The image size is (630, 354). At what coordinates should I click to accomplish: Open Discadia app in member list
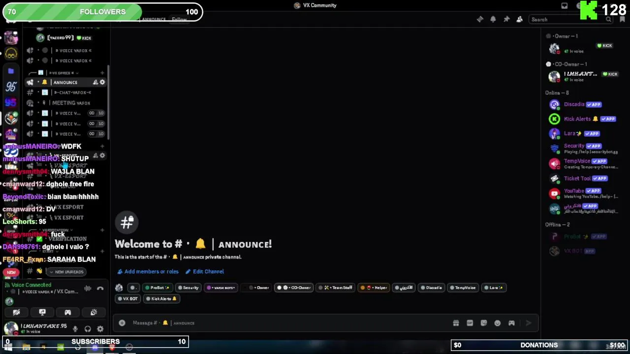point(583,104)
